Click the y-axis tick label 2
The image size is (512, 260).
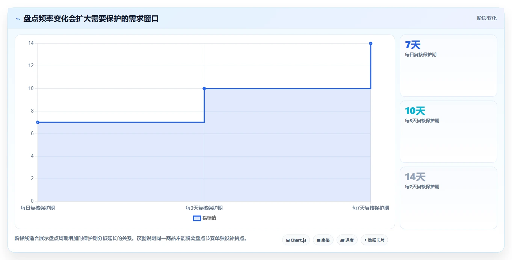(x=32, y=179)
